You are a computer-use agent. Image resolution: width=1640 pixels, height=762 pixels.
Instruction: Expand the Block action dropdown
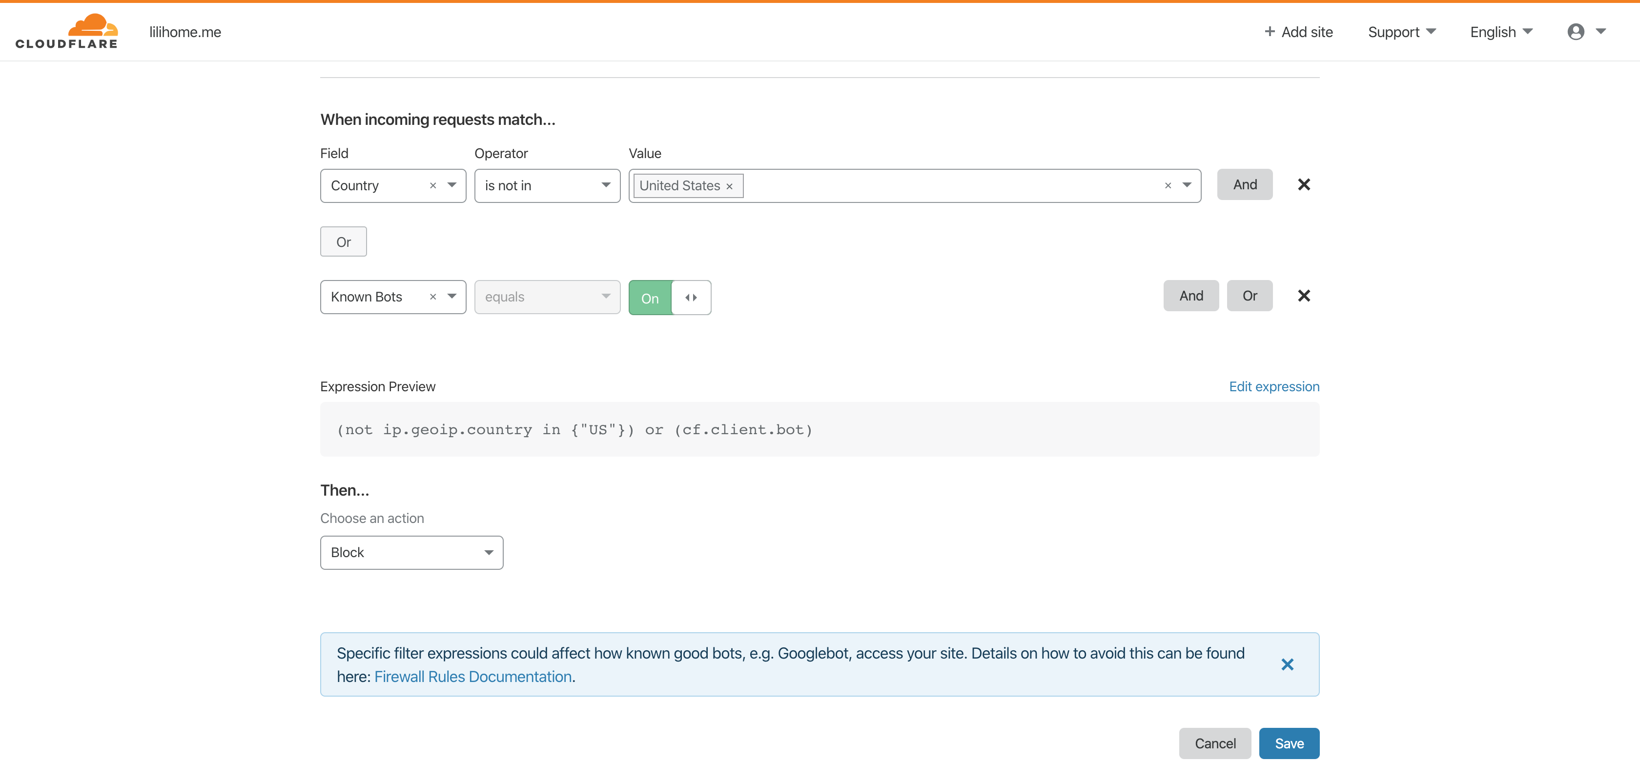click(411, 553)
